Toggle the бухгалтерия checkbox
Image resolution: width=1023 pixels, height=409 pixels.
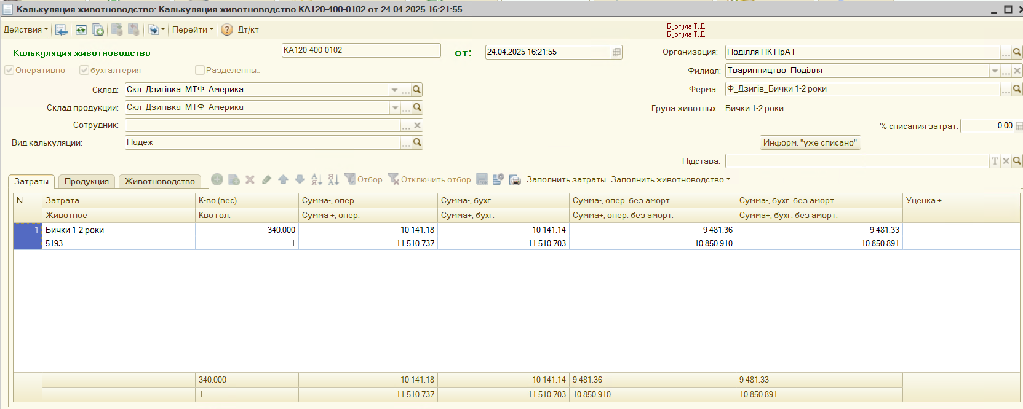coord(84,70)
